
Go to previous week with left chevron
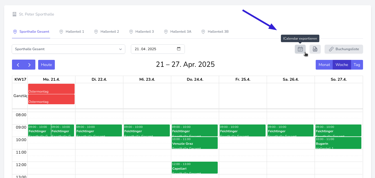(18, 65)
